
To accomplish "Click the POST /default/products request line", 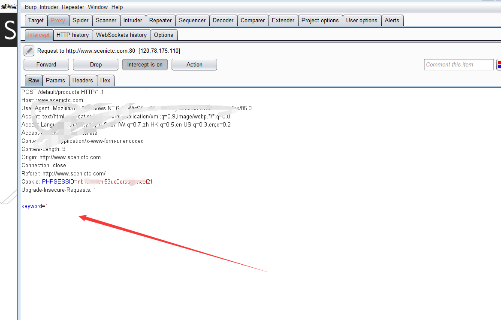I will (63, 92).
